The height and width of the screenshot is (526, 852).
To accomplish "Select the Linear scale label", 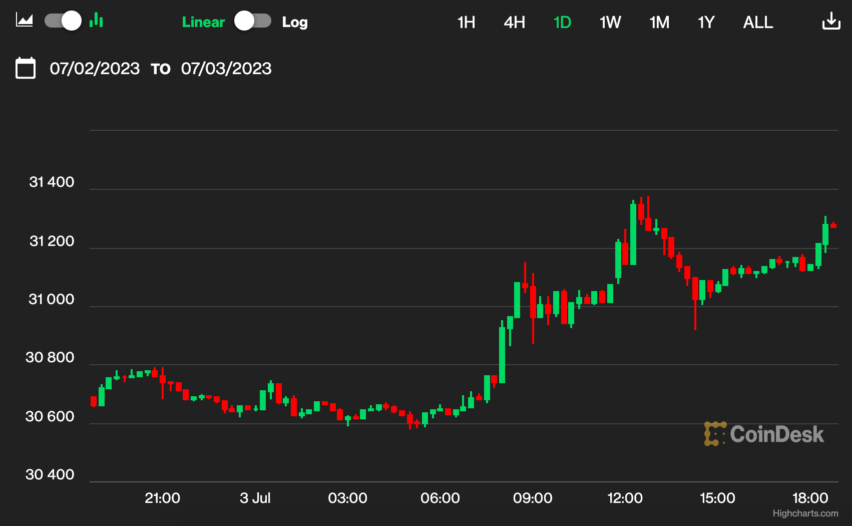I will click(203, 22).
